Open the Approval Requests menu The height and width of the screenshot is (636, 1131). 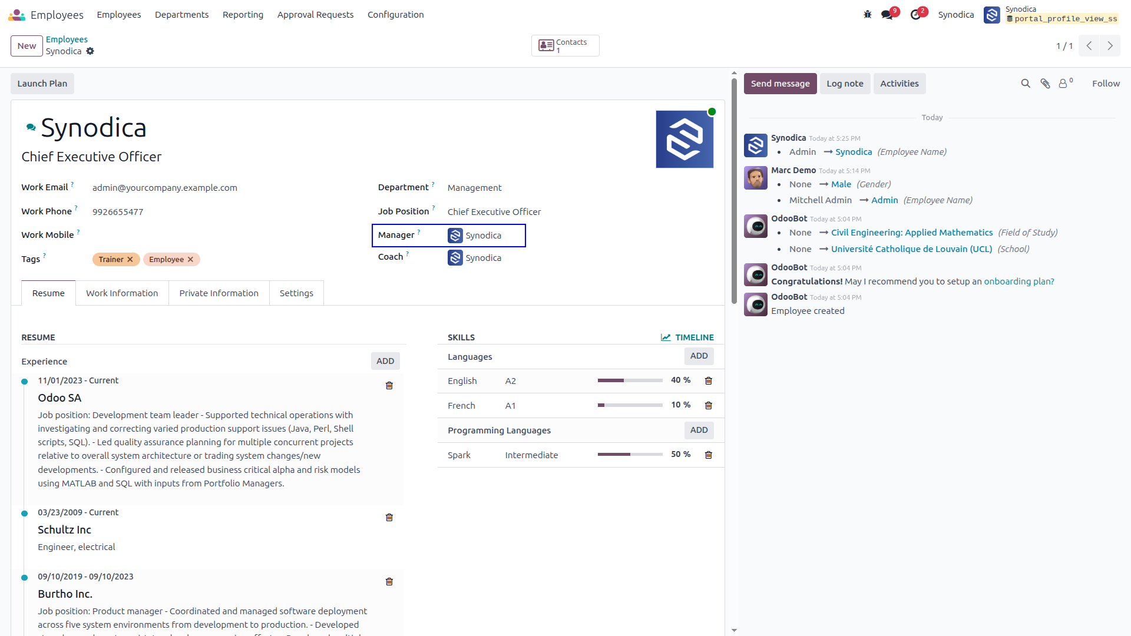[315, 15]
